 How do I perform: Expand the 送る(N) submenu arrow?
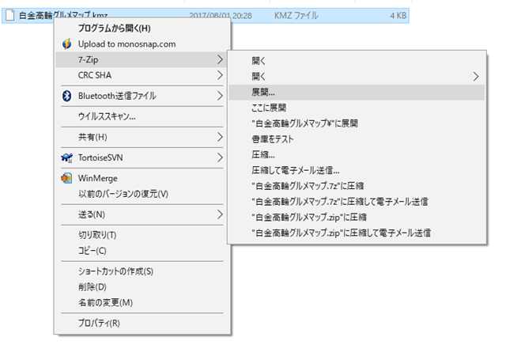coord(220,214)
